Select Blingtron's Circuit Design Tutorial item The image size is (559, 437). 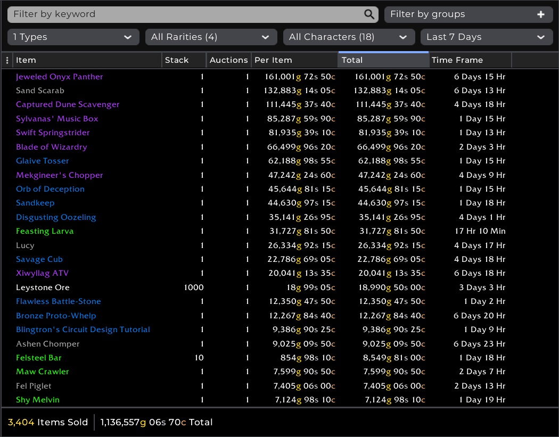83,329
